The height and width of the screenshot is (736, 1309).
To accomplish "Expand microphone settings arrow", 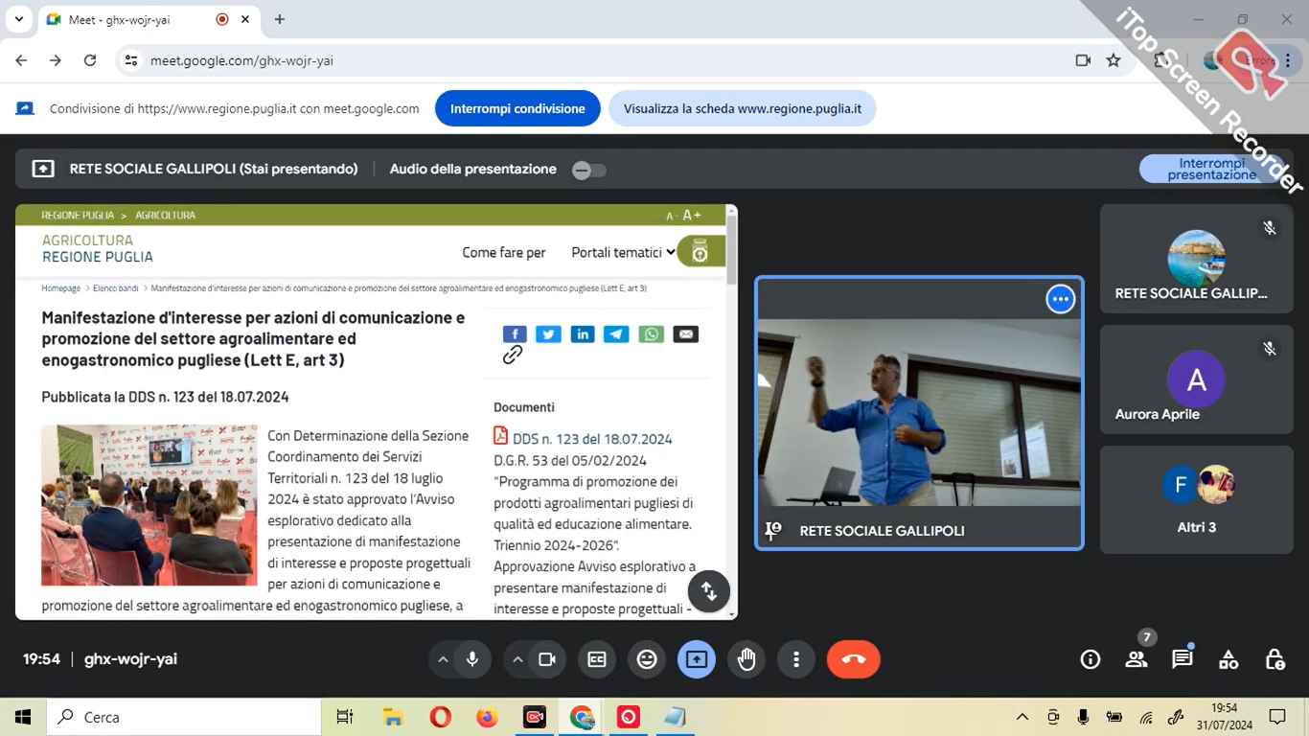I will 443,659.
